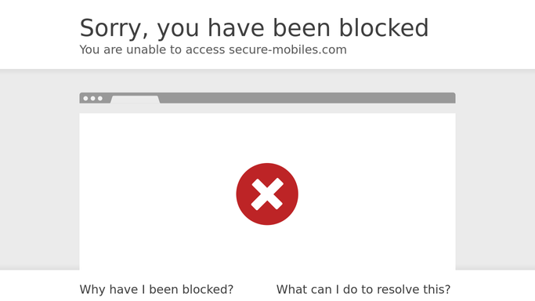Image resolution: width=535 pixels, height=301 pixels.
Task: Click the light strip beneath the illustrated tab bar
Action: point(268,108)
